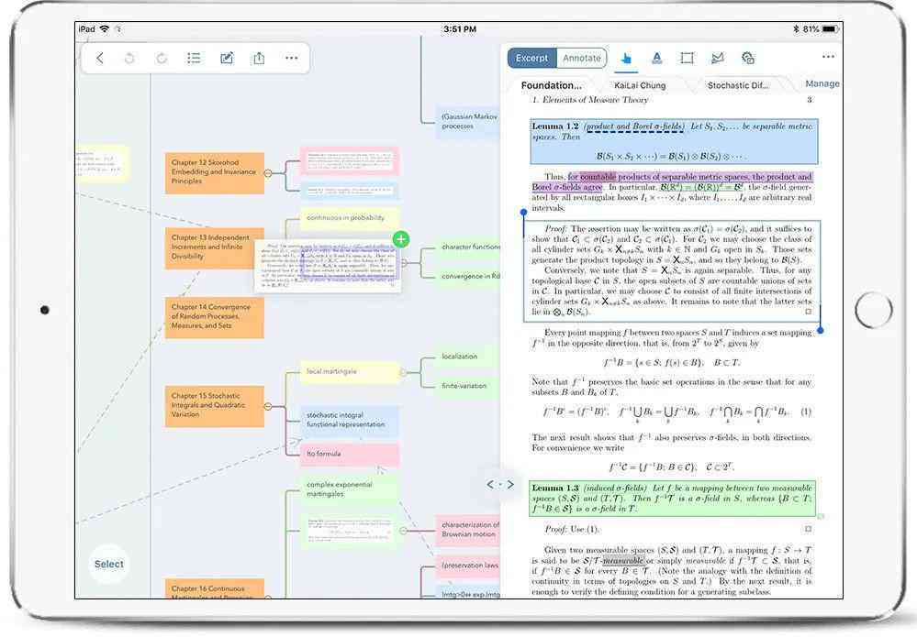Tap the edit note icon
917x637 pixels.
tap(227, 58)
